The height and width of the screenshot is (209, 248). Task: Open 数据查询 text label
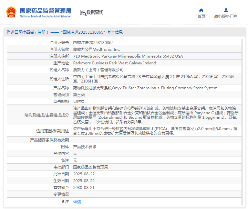(x=95, y=12)
